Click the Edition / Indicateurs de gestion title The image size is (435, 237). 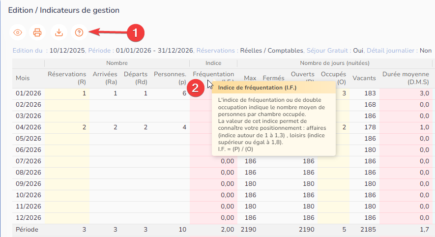coord(64,10)
